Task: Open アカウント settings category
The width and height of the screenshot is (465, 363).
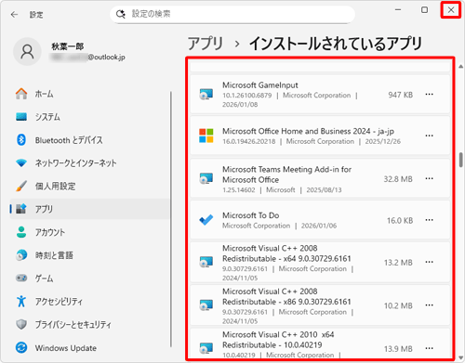Action: [90, 232]
